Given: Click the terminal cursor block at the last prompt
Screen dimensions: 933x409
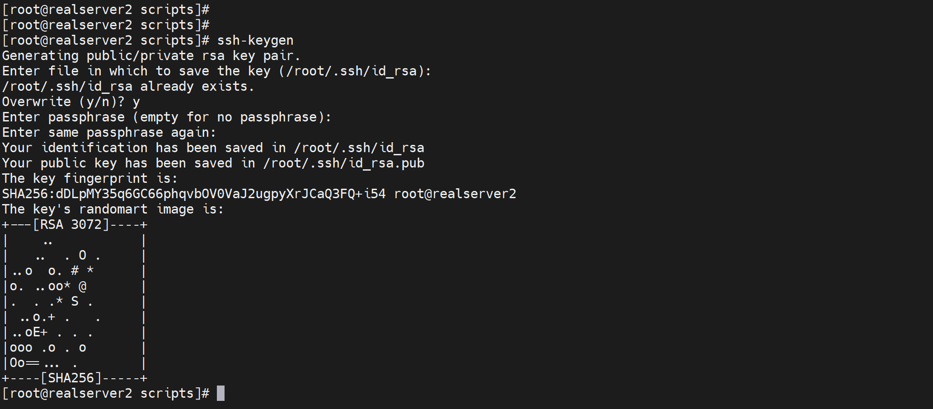Looking at the screenshot, I should pos(220,393).
